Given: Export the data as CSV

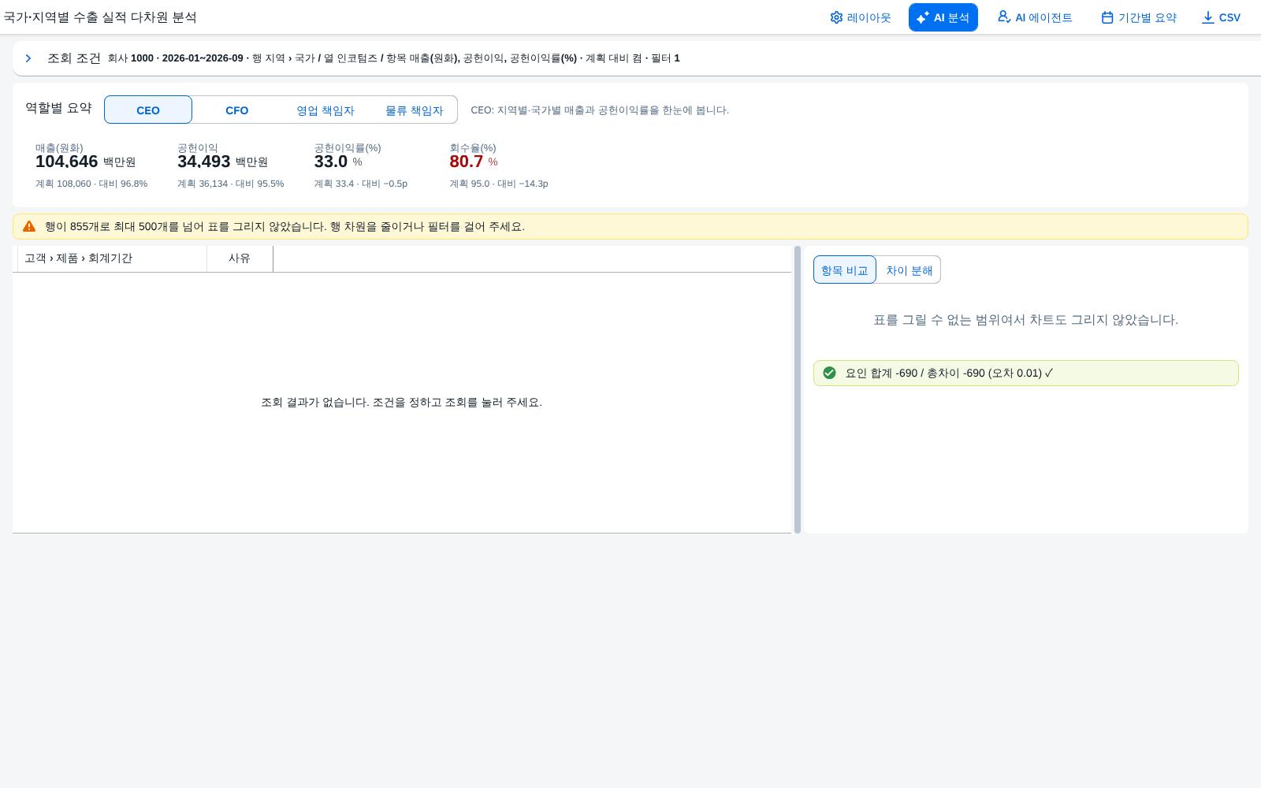Looking at the screenshot, I should 1221,17.
